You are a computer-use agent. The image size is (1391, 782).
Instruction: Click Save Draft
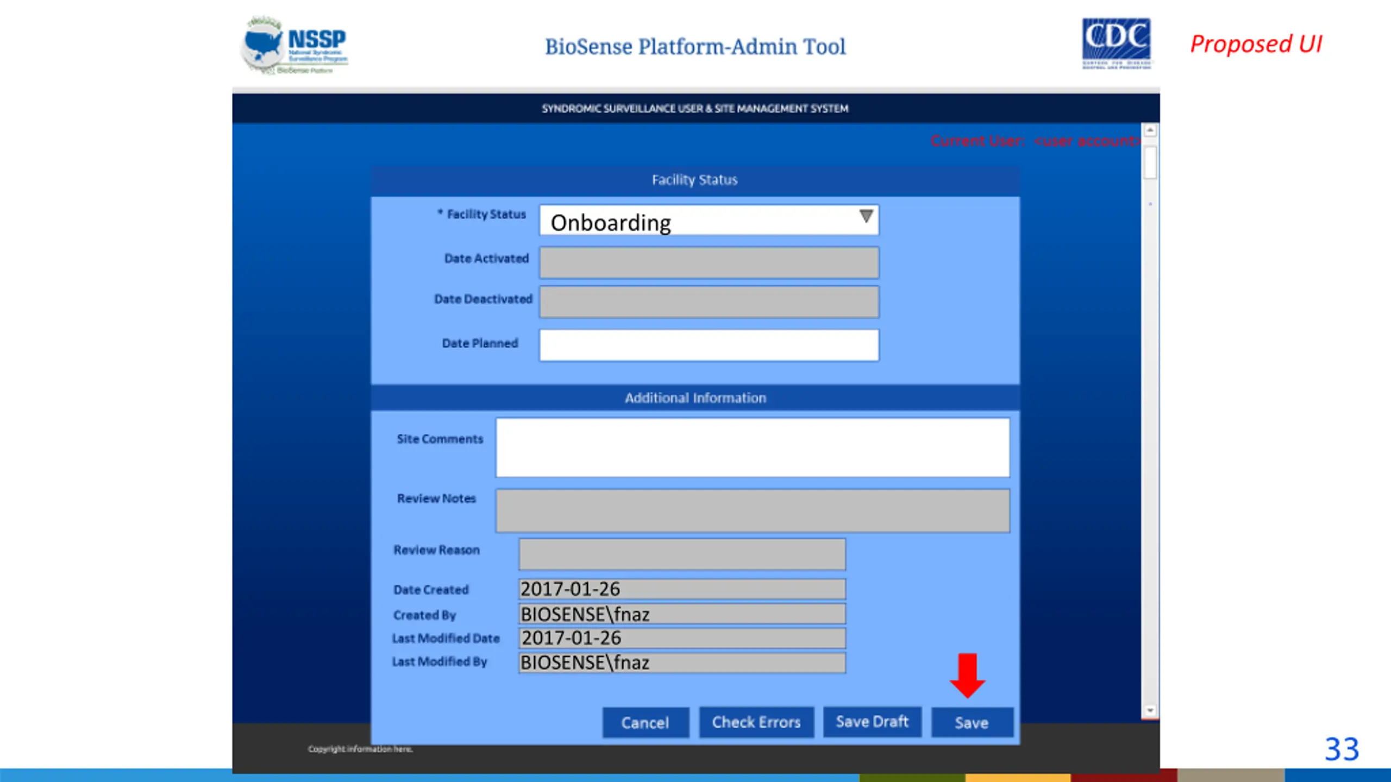[x=872, y=722]
